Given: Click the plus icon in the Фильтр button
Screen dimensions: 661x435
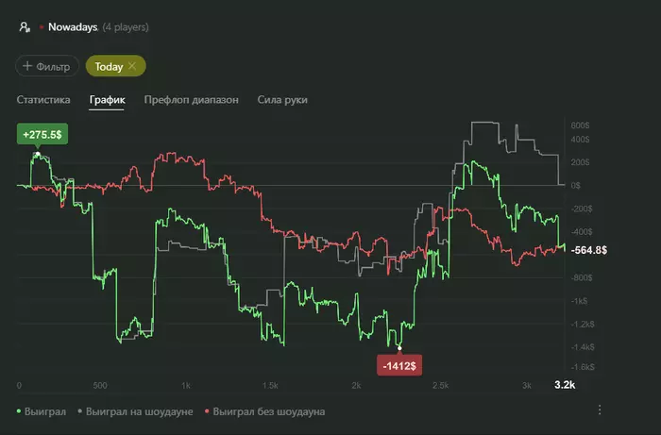Looking at the screenshot, I should 27,66.
